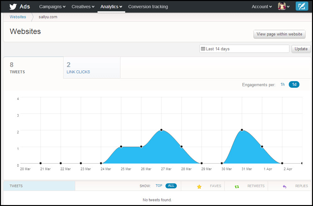313x206 pixels.
Task: Open the Analytics menu
Action: point(111,7)
